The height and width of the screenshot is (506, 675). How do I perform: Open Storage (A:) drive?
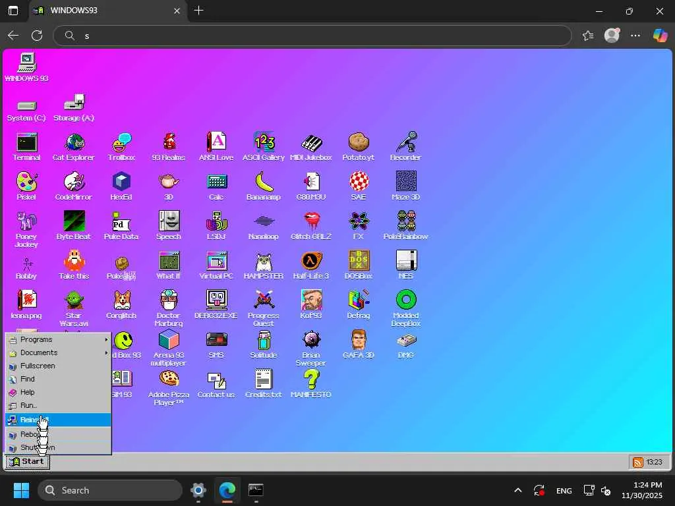[x=74, y=107]
